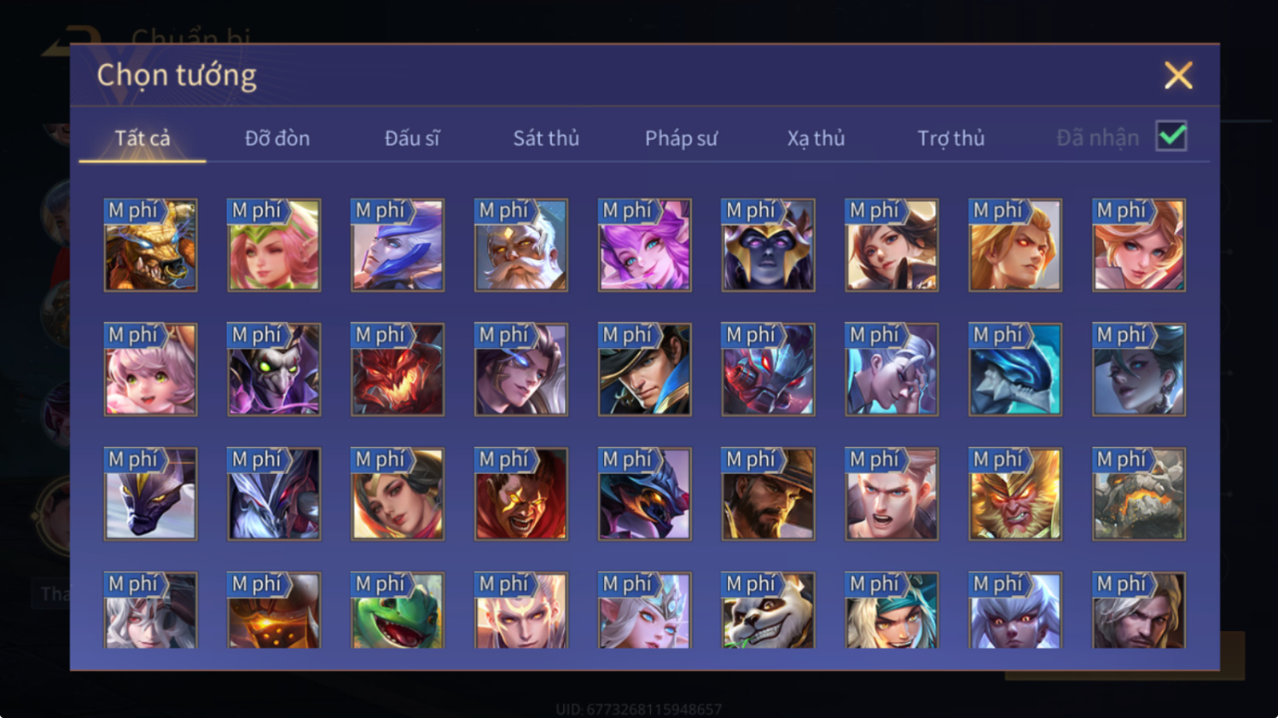Toggle the Đã nhận checkbox

click(x=1171, y=136)
